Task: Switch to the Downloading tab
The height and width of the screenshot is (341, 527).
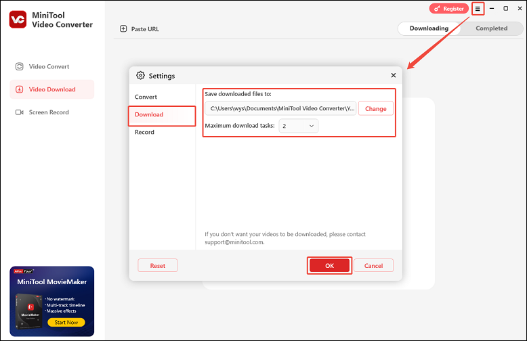Action: [x=429, y=28]
